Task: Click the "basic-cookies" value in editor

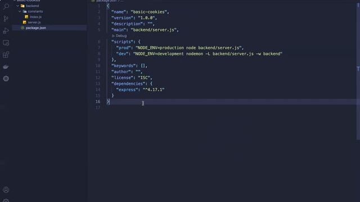Action: click(x=148, y=12)
